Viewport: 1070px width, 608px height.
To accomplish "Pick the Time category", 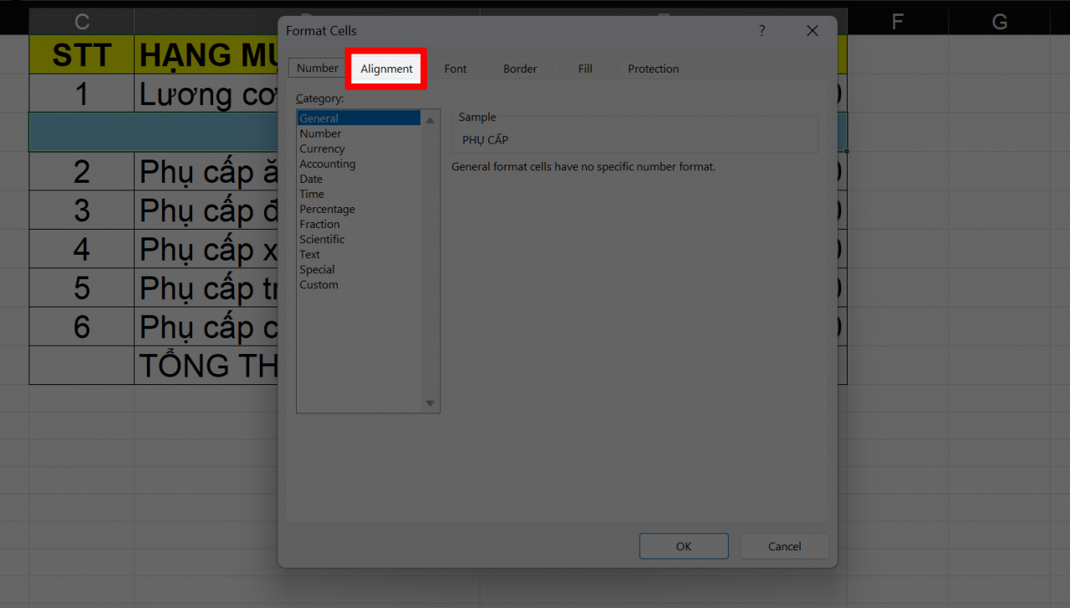I will tap(359, 194).
